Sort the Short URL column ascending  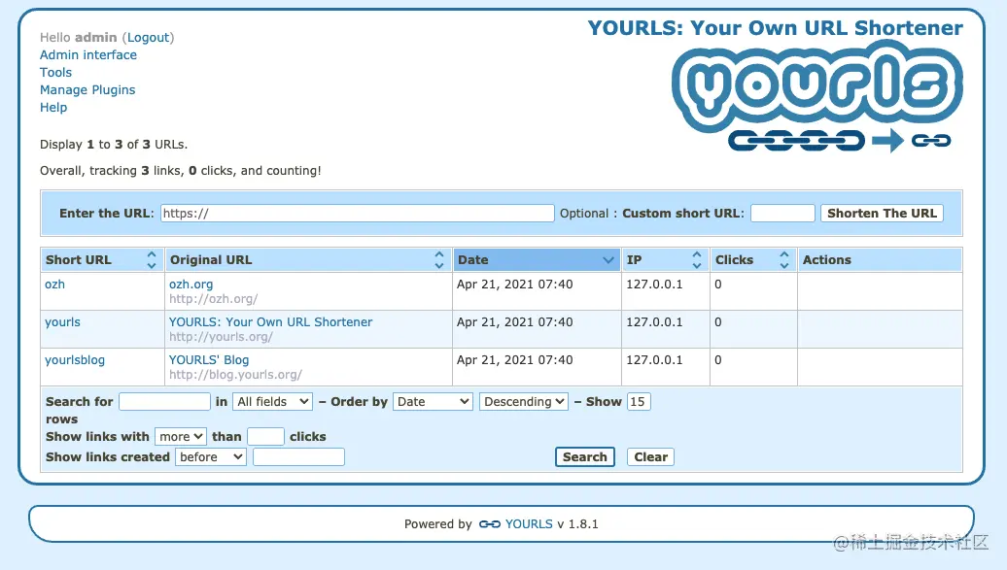click(x=152, y=254)
